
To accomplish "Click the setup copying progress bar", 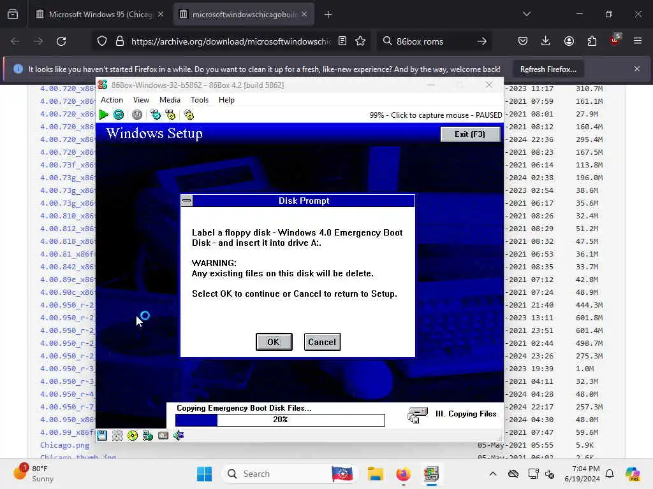I will (x=281, y=420).
